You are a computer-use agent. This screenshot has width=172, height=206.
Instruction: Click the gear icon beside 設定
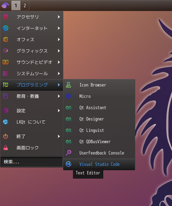(x=6, y=111)
